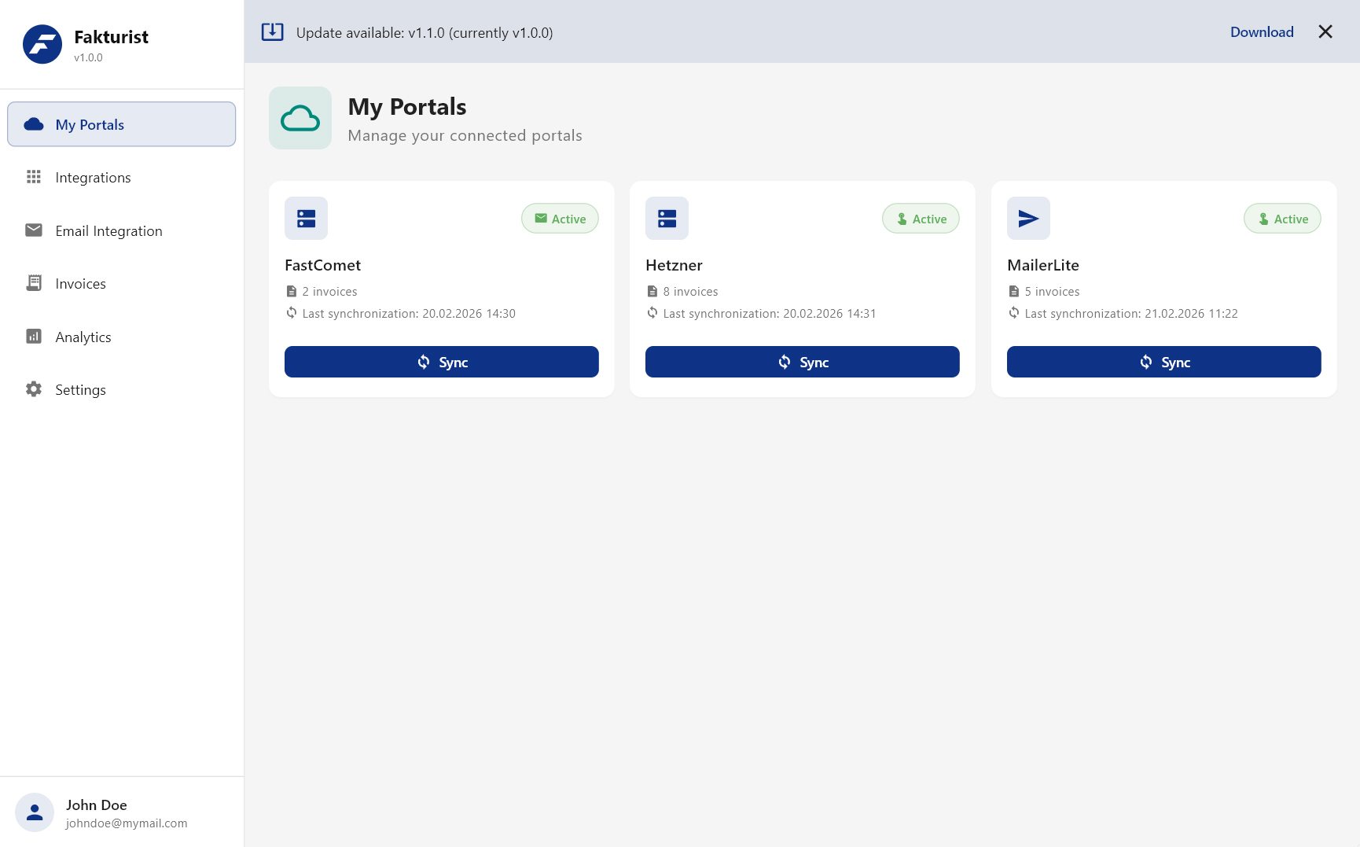Sync the FastComet portal

tap(441, 362)
